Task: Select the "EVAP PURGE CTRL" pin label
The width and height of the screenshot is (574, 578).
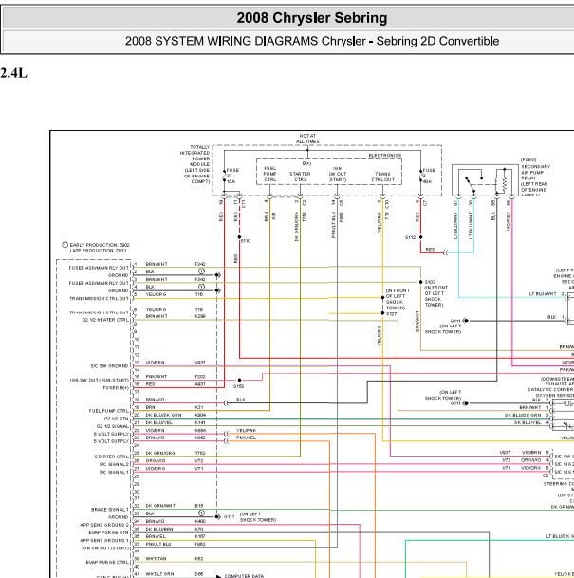Action: coord(107,562)
